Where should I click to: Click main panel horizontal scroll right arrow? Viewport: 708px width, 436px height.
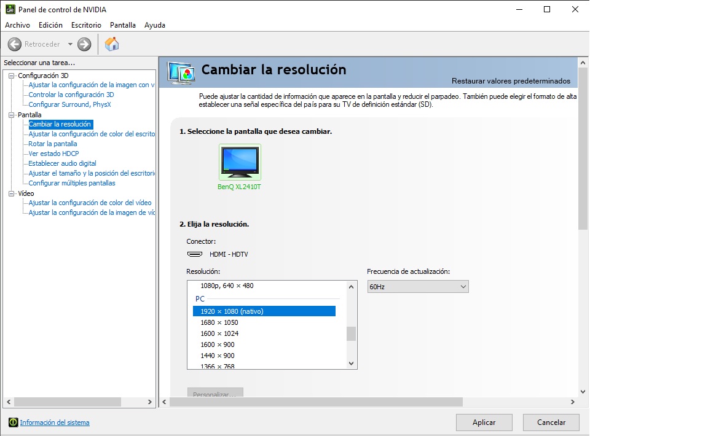click(573, 402)
